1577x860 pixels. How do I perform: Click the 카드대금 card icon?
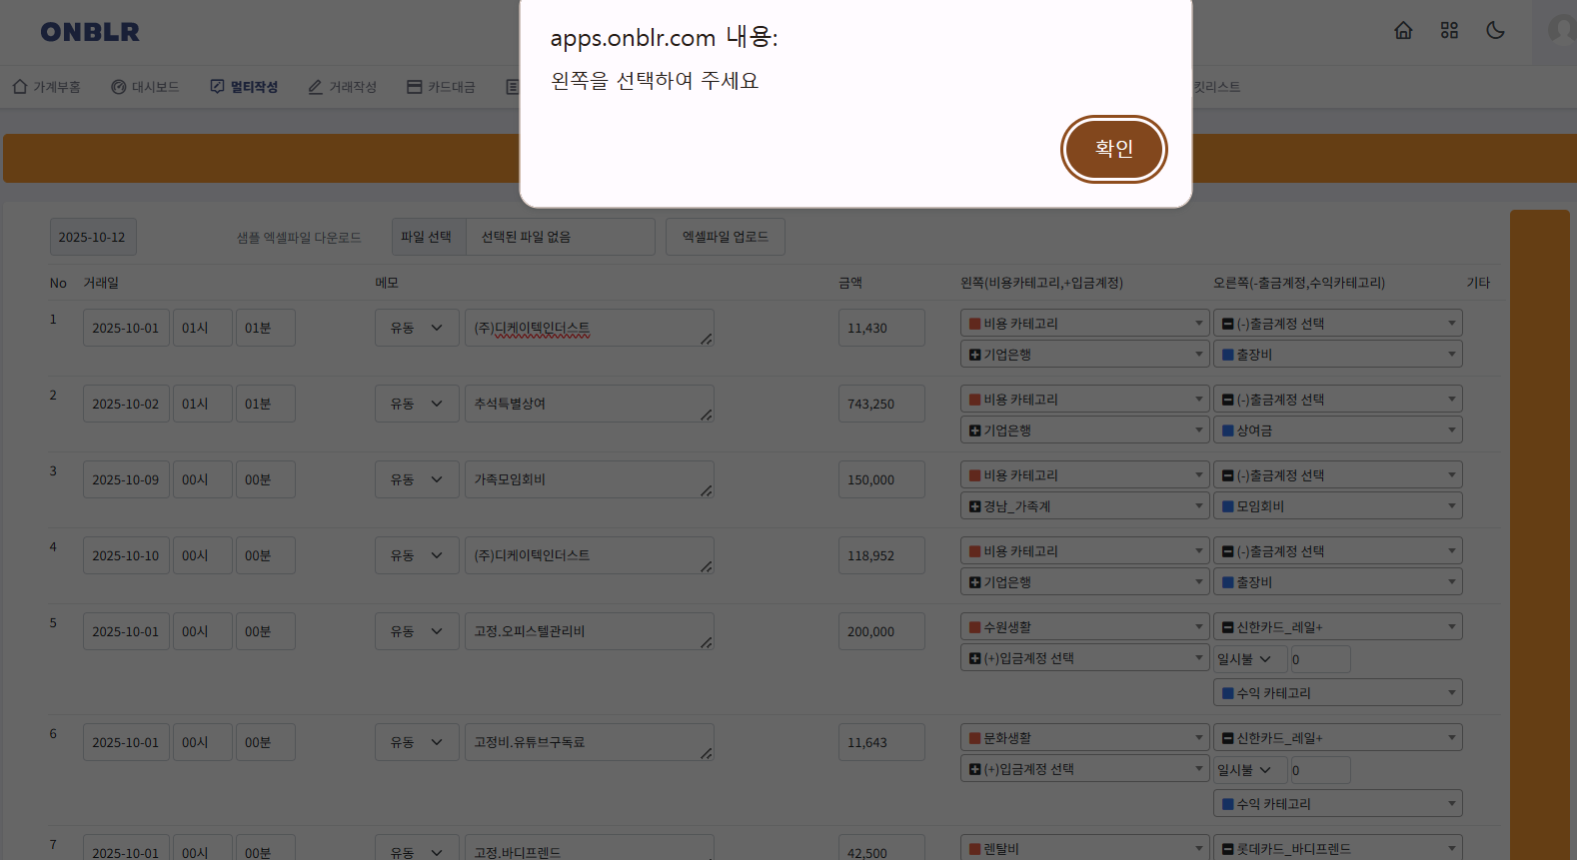[x=414, y=87]
